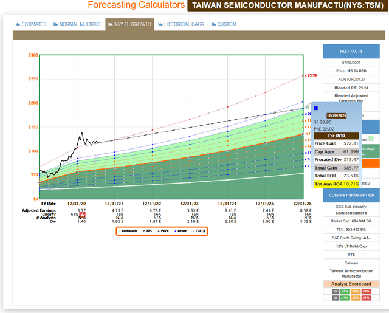Click the Tot Ann ROR 10.71% row

pyautogui.click(x=336, y=184)
